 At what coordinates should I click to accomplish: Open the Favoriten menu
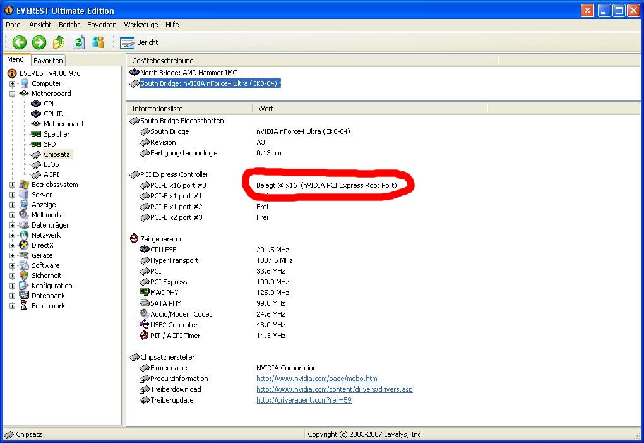point(102,25)
